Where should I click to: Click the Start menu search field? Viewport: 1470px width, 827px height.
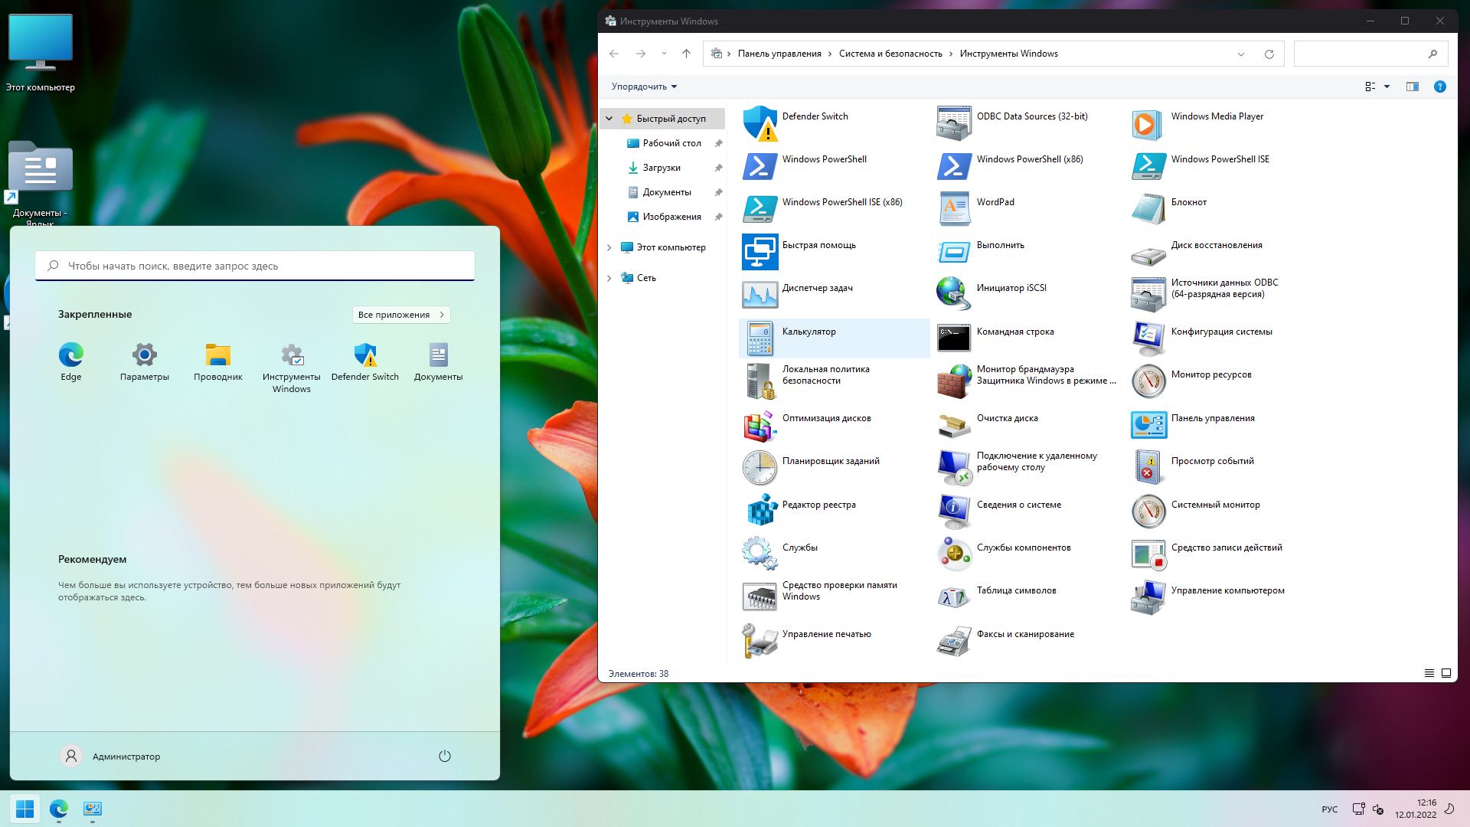(255, 266)
